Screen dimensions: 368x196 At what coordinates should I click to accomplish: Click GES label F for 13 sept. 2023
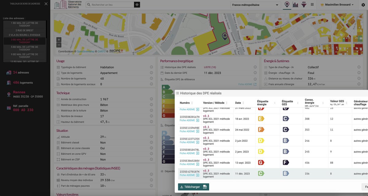point(286,162)
